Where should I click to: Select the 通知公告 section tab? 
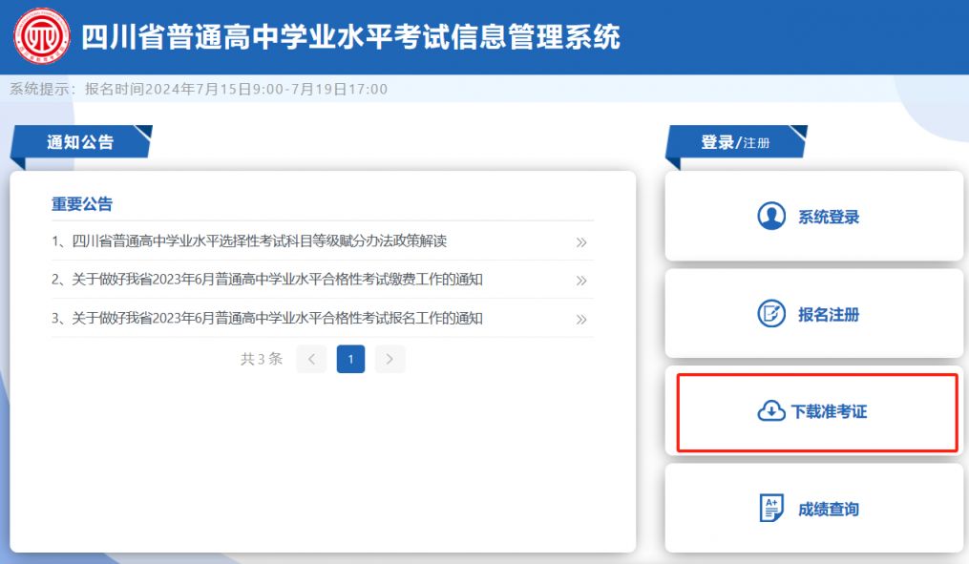click(80, 142)
